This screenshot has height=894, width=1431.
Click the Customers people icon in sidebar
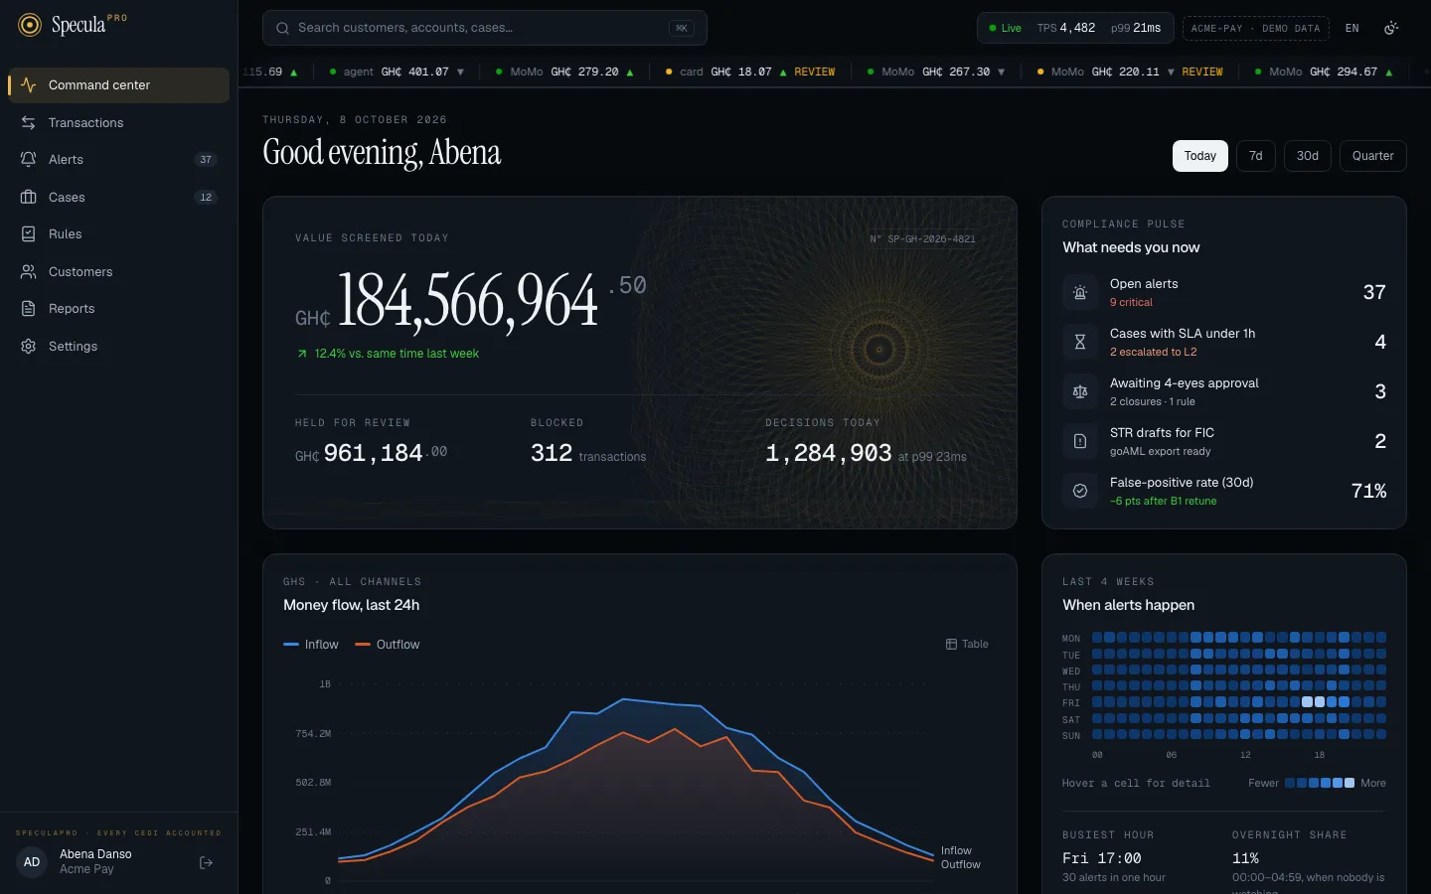pyautogui.click(x=29, y=271)
